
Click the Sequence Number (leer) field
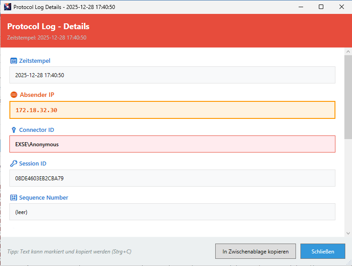172,212
